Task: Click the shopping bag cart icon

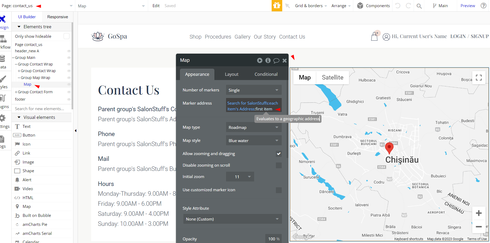Action: pyautogui.click(x=374, y=36)
